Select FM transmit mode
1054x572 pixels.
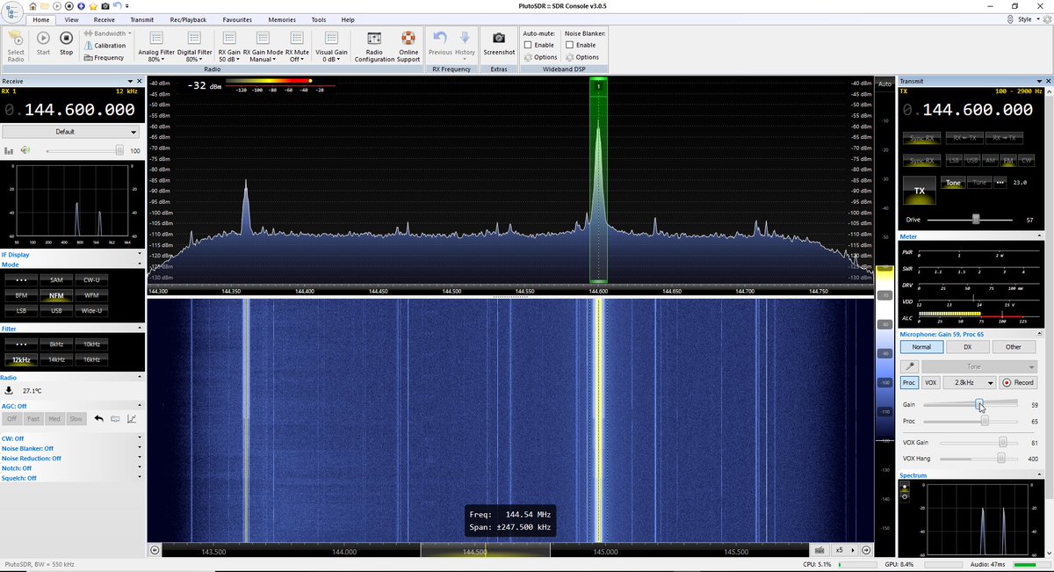tap(1008, 160)
